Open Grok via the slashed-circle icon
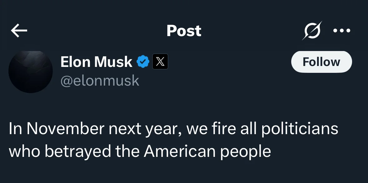368x183 pixels. 312,30
